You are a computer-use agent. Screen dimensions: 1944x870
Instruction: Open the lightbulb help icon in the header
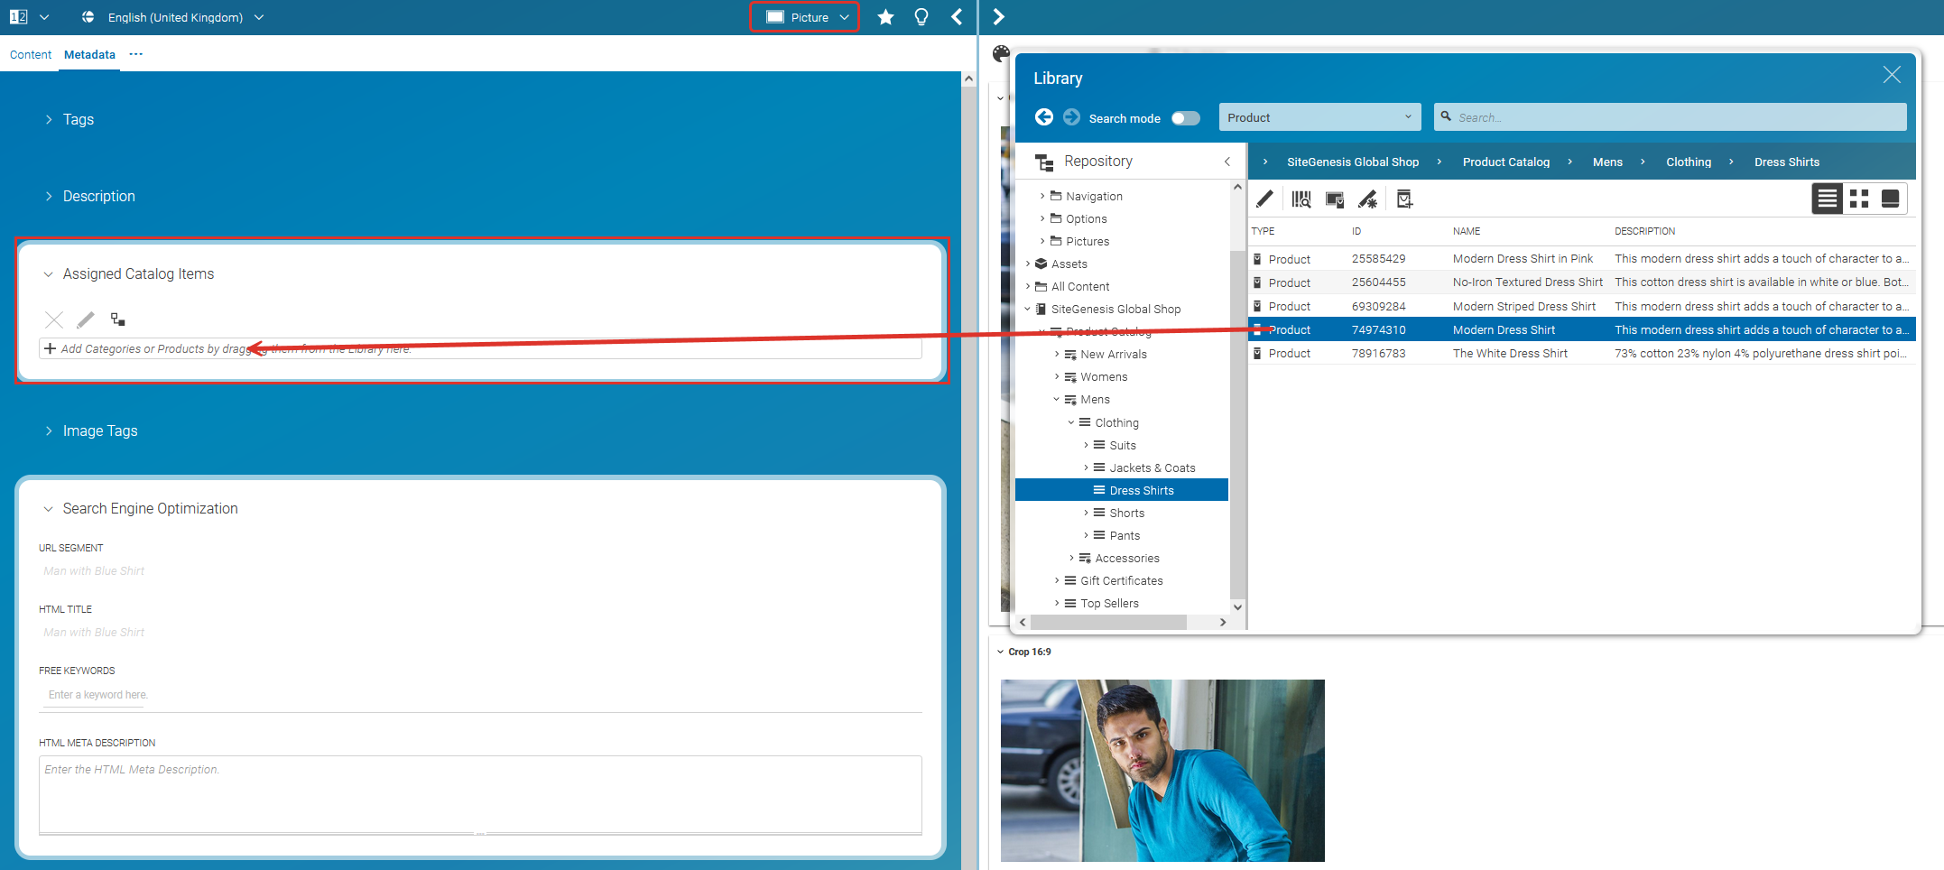point(921,16)
